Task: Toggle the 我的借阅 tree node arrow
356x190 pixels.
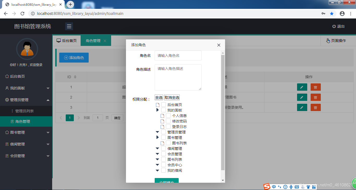Action: (157, 170)
